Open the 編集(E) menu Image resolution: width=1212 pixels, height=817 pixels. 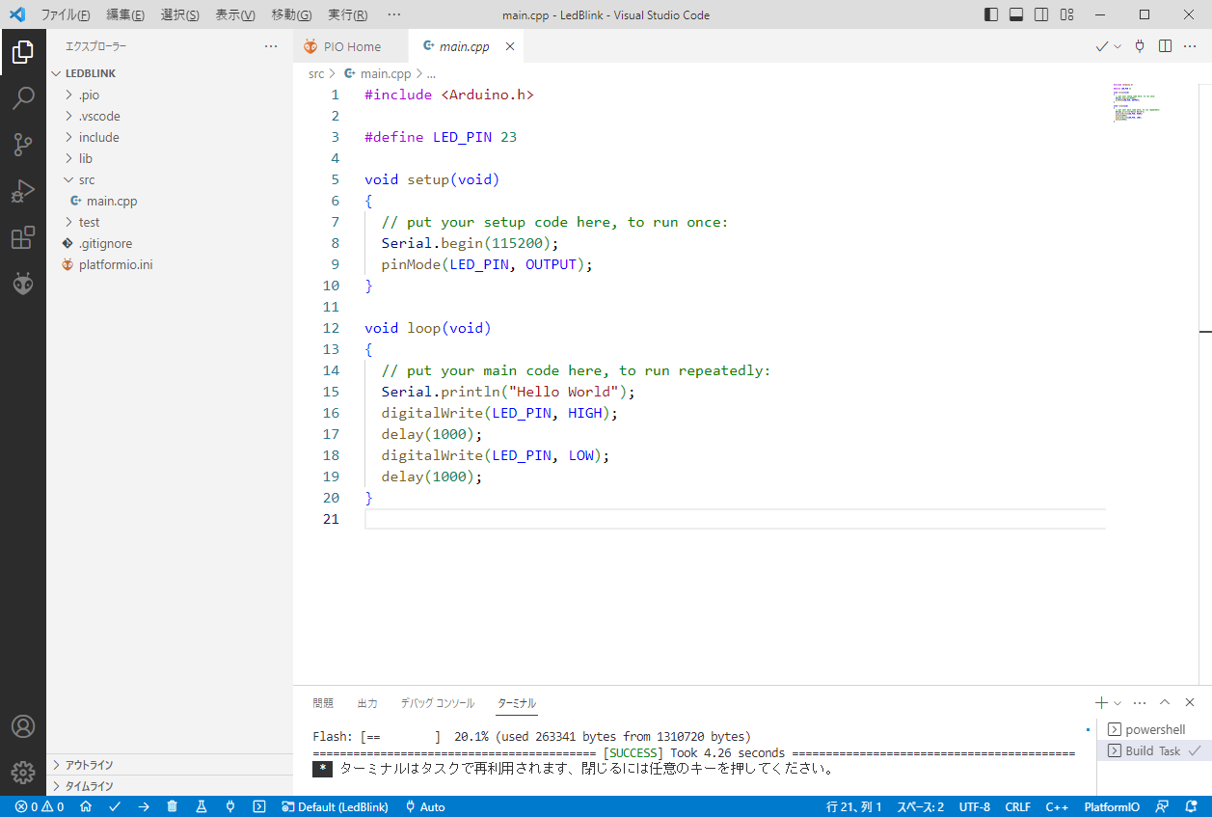125,14
